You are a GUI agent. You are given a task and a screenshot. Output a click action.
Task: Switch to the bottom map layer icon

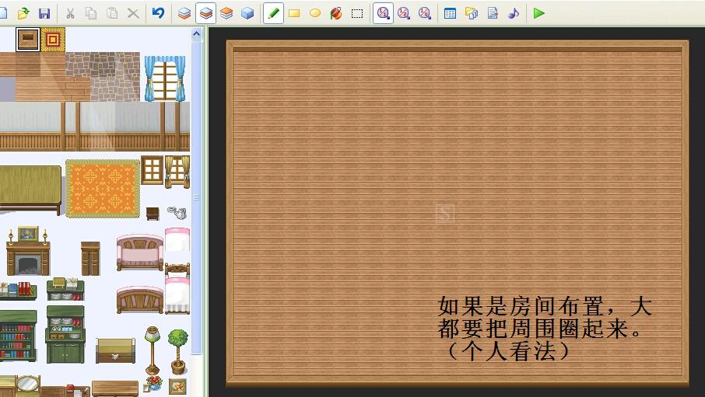click(184, 13)
